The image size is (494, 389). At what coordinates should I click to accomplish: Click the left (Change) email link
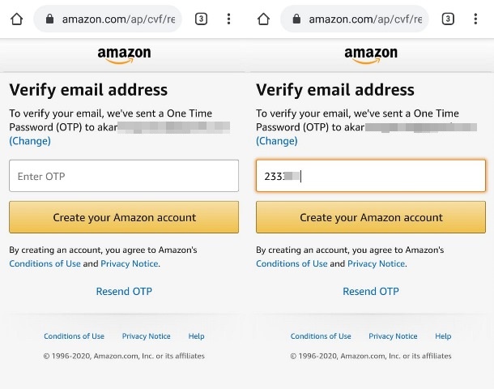[30, 141]
